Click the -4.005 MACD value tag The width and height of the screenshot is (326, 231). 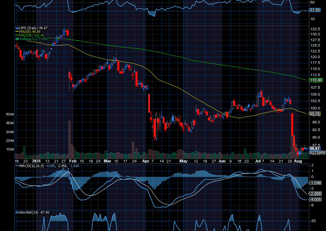coord(315,200)
